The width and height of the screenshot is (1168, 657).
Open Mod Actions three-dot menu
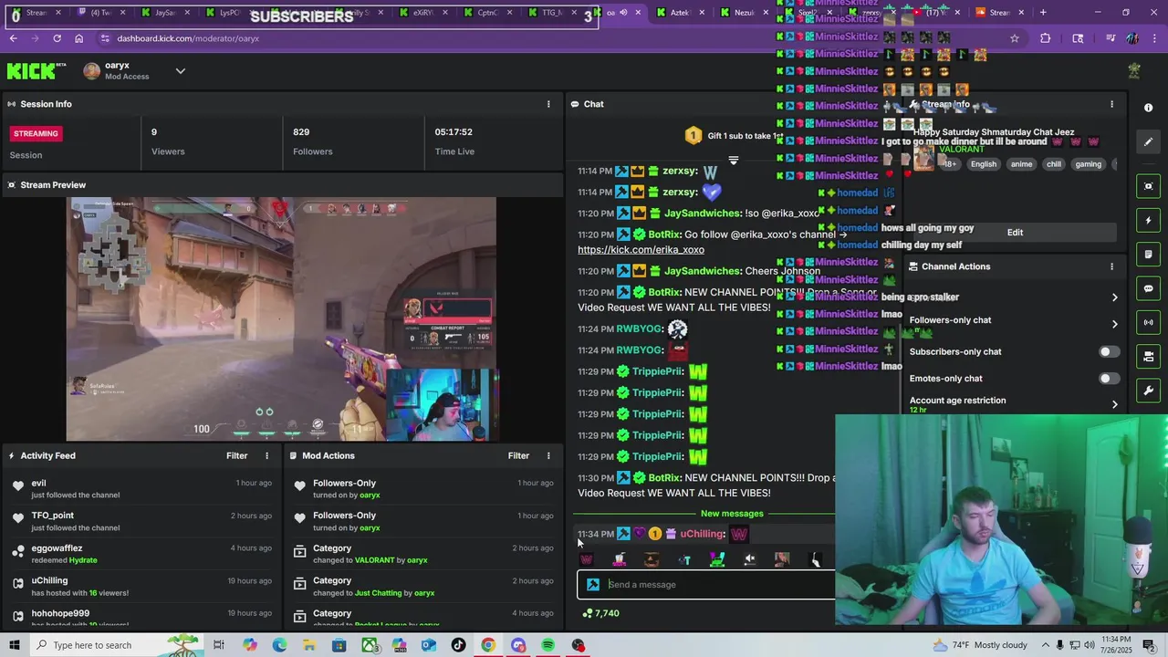click(548, 455)
